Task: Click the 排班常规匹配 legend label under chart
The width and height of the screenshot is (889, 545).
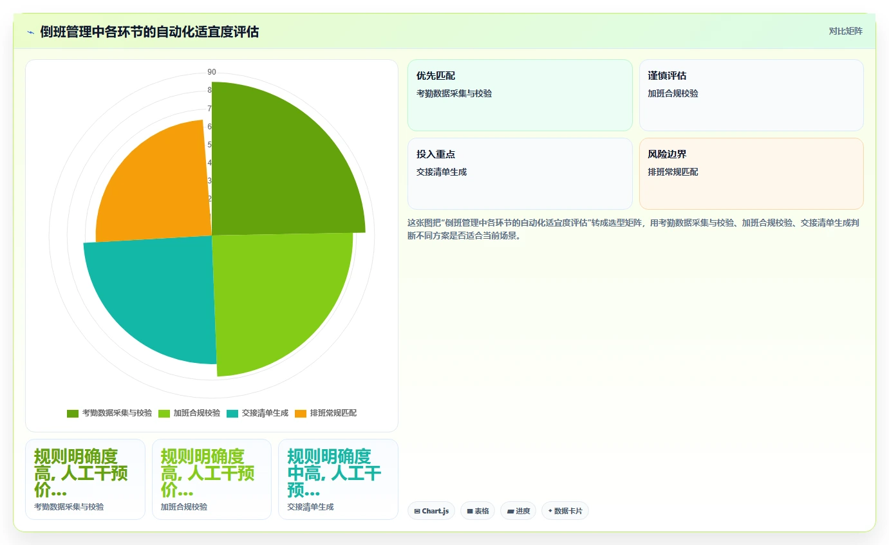Action: (x=333, y=413)
